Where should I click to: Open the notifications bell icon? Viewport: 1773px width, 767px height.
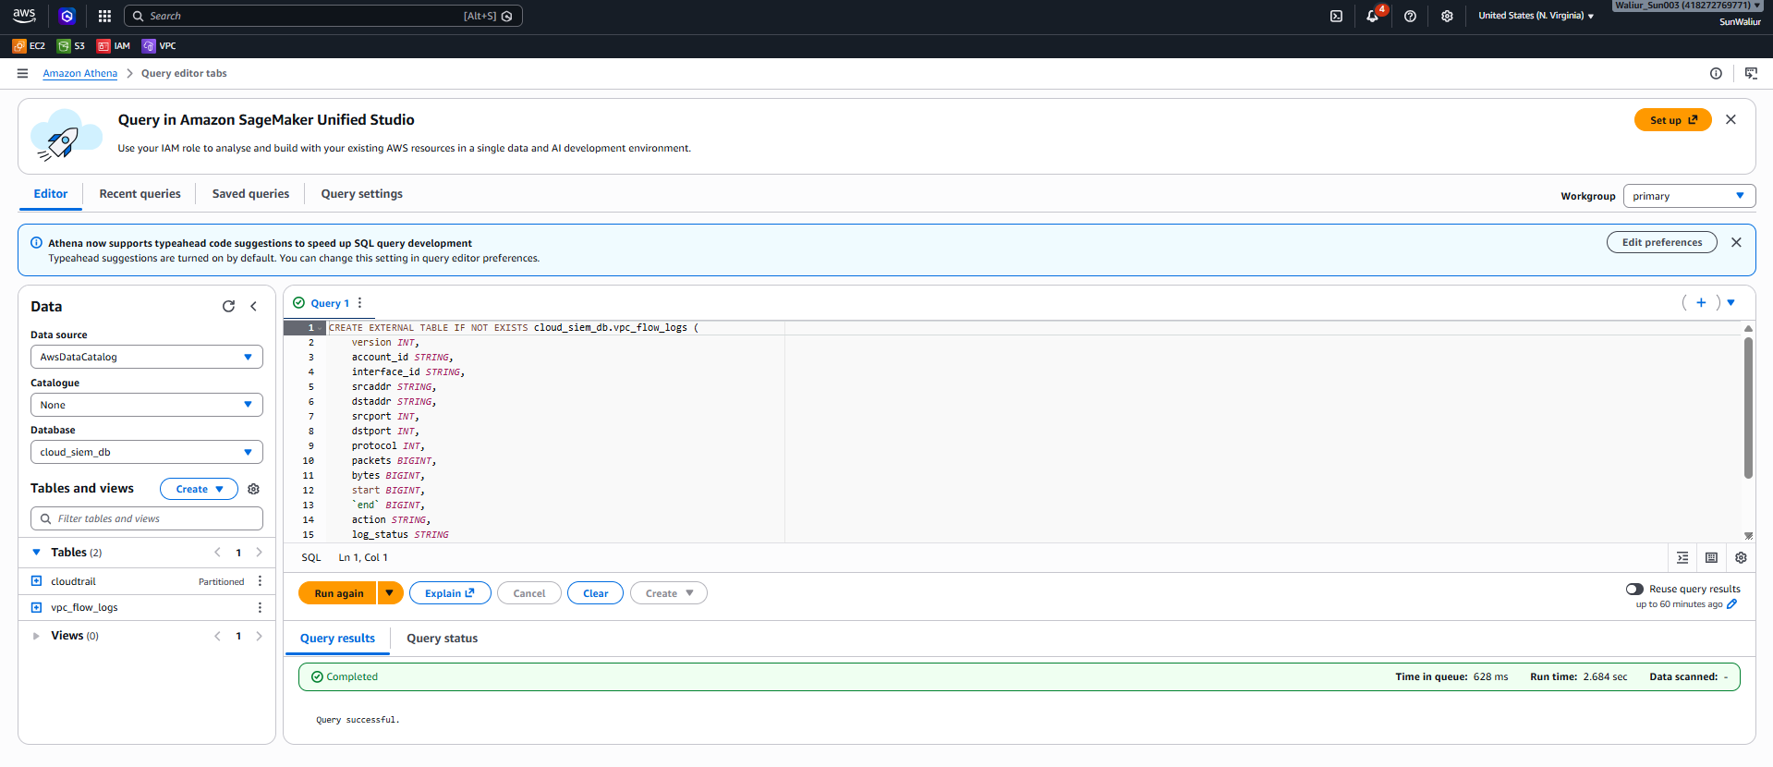[x=1373, y=16]
